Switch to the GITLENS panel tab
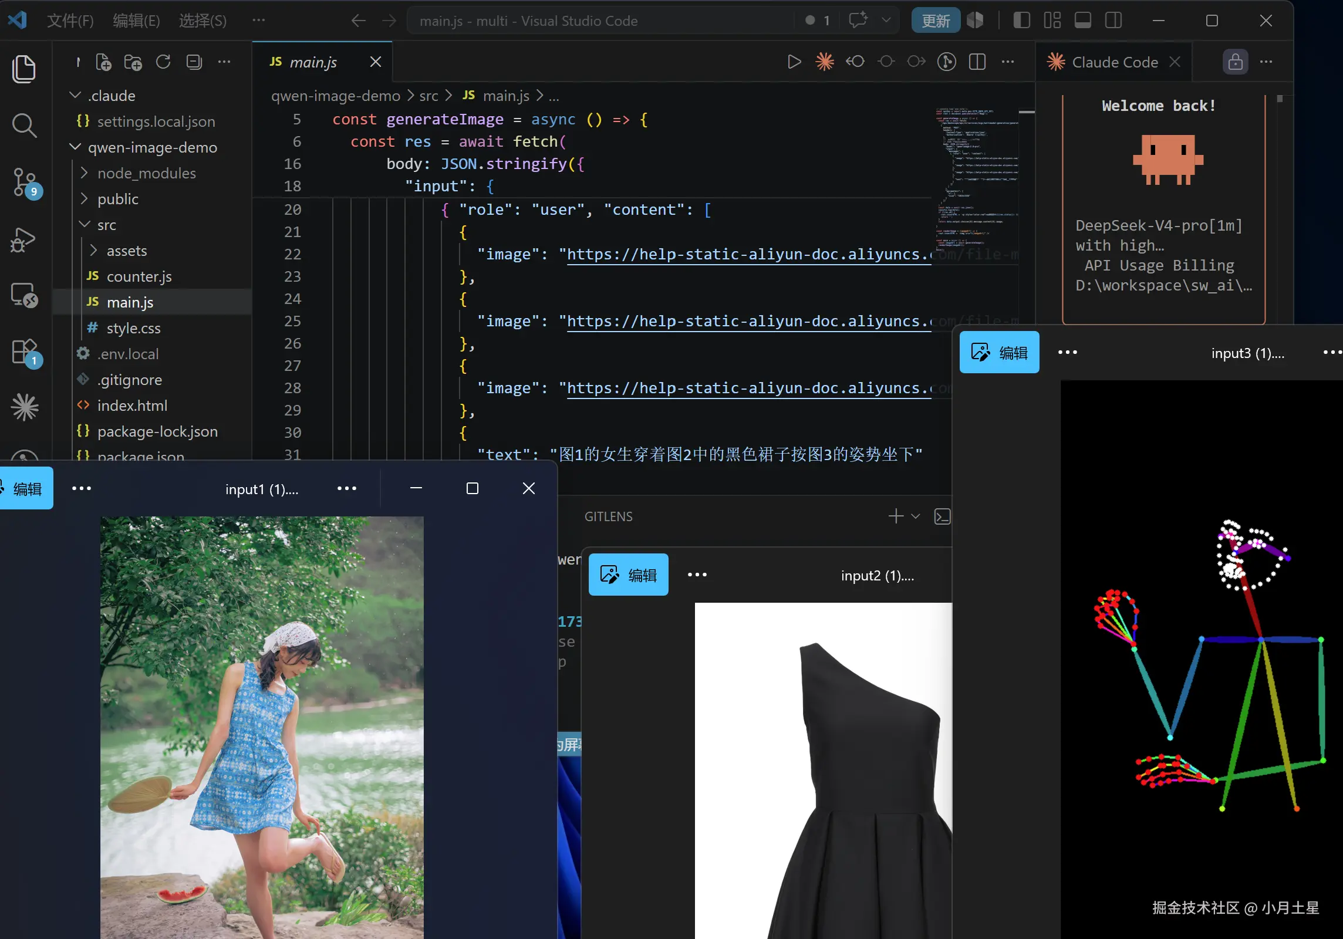Viewport: 1343px width, 939px height. 608,516
